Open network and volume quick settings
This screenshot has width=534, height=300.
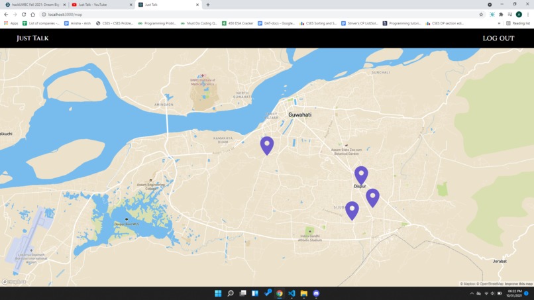(x=493, y=293)
